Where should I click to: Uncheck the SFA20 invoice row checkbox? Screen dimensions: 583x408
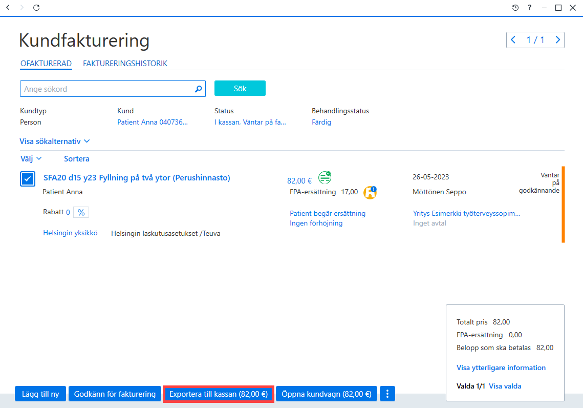28,179
